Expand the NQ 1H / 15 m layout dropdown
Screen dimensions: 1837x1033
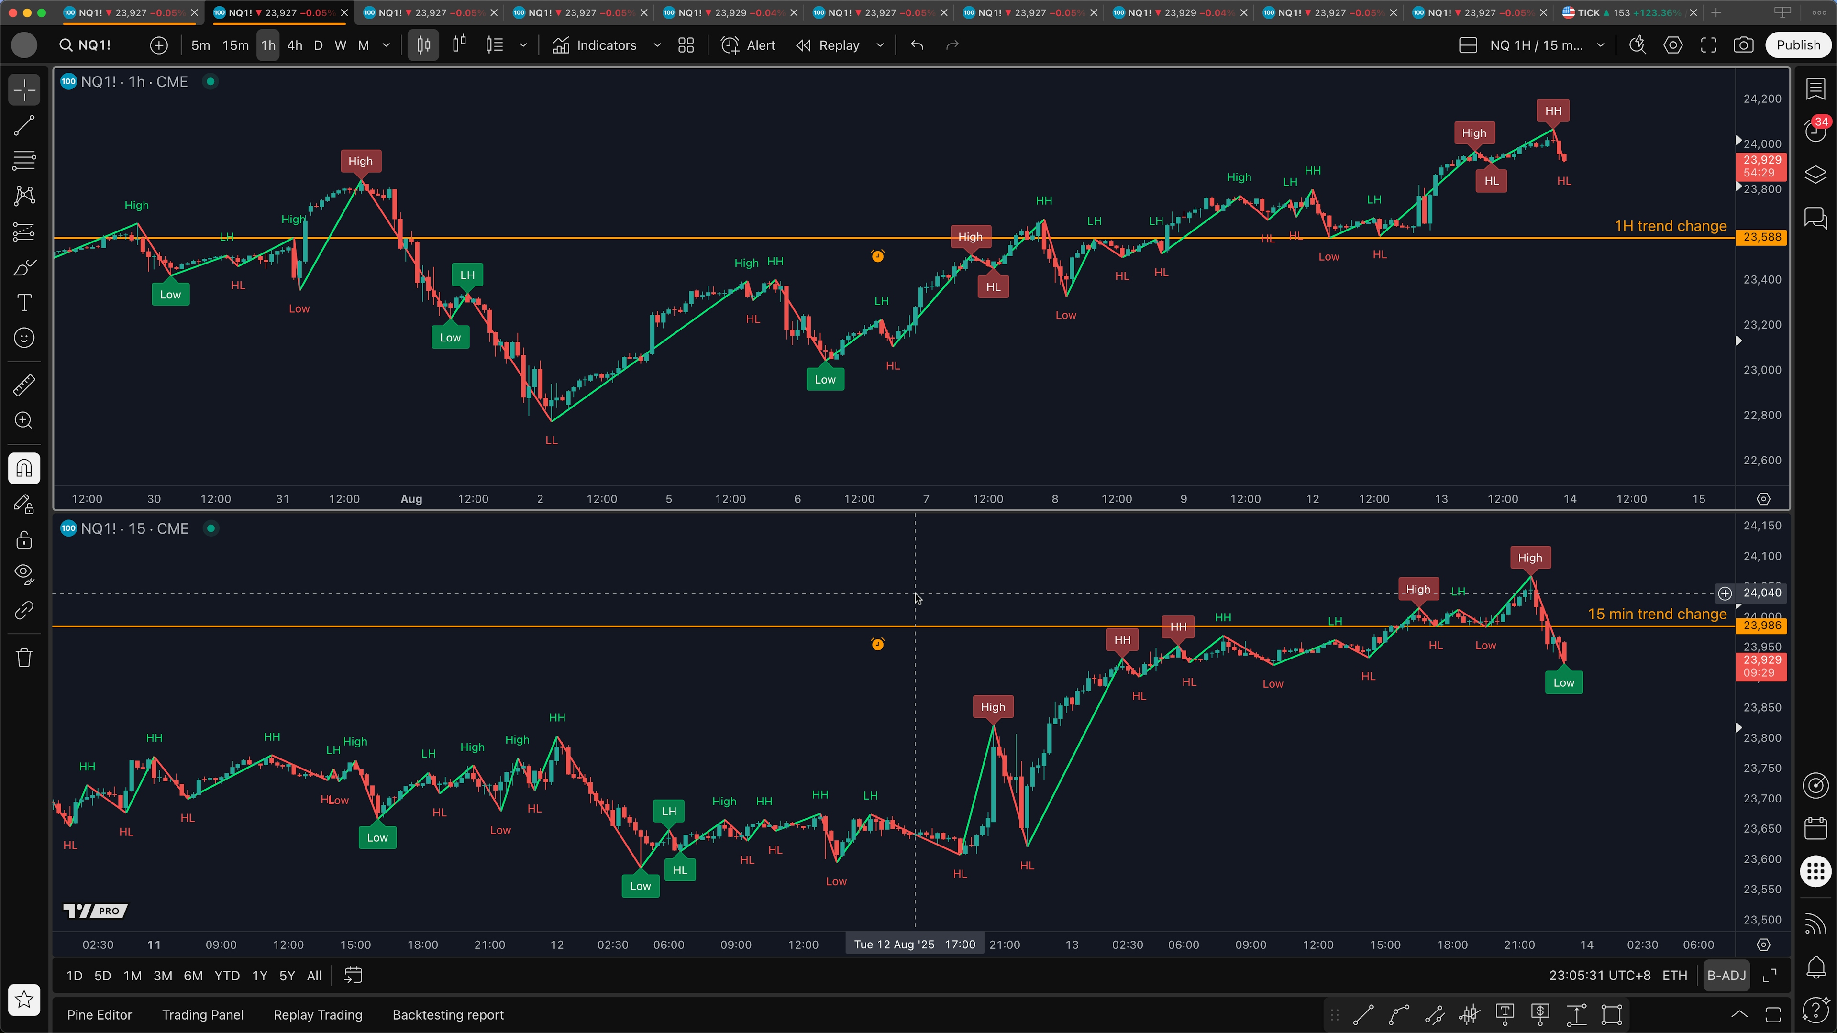click(1601, 45)
